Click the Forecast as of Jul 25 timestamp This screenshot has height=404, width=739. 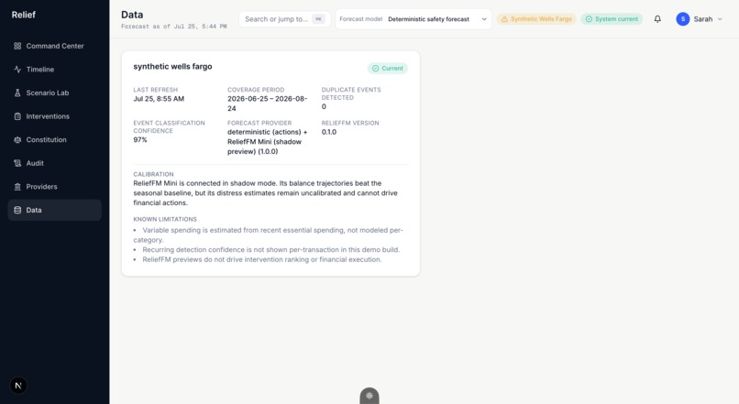[174, 27]
